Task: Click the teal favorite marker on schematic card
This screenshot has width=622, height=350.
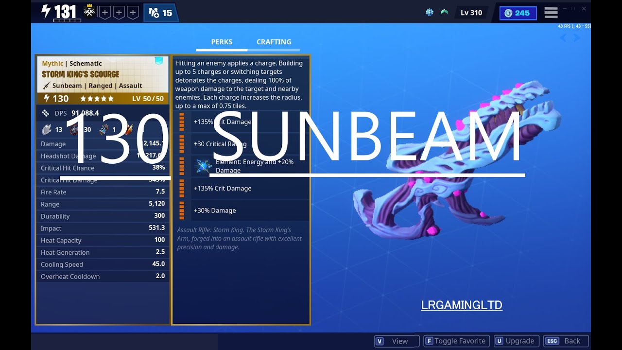Action: pos(159,61)
